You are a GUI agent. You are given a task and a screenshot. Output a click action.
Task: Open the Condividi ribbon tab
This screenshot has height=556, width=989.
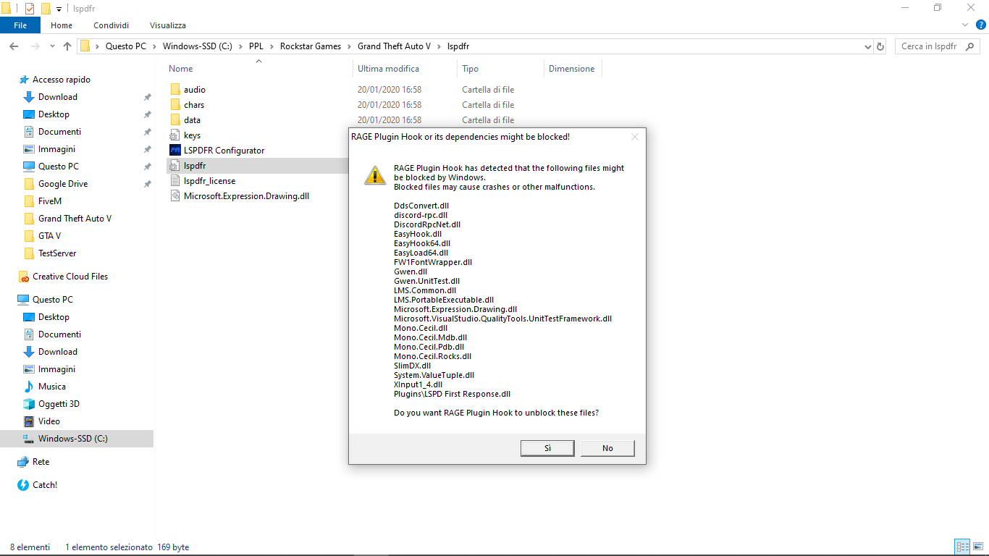111,25
